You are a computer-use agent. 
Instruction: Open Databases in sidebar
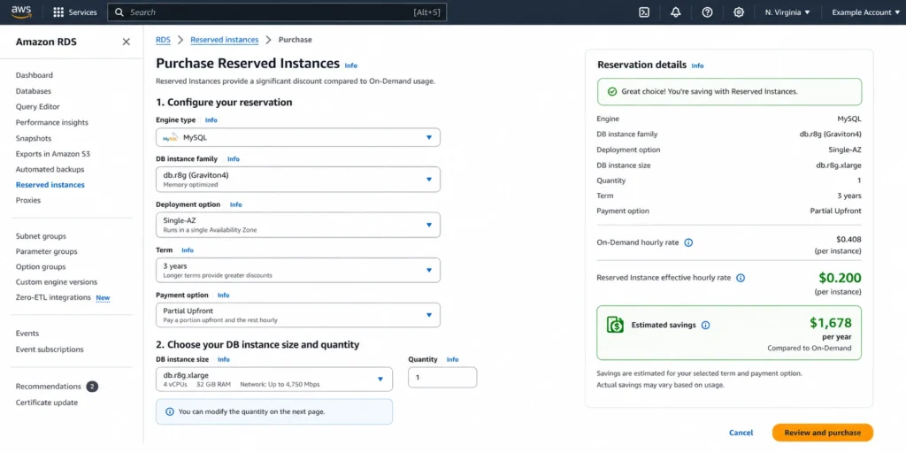pyautogui.click(x=34, y=91)
